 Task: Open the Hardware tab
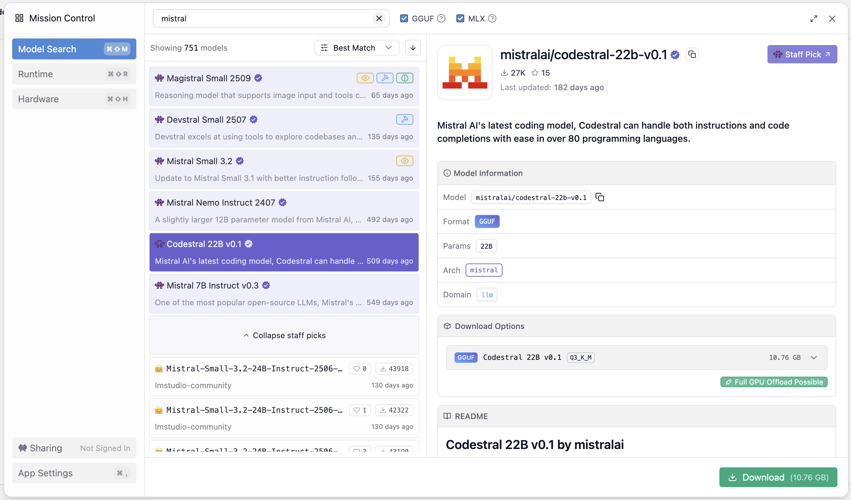(x=74, y=99)
